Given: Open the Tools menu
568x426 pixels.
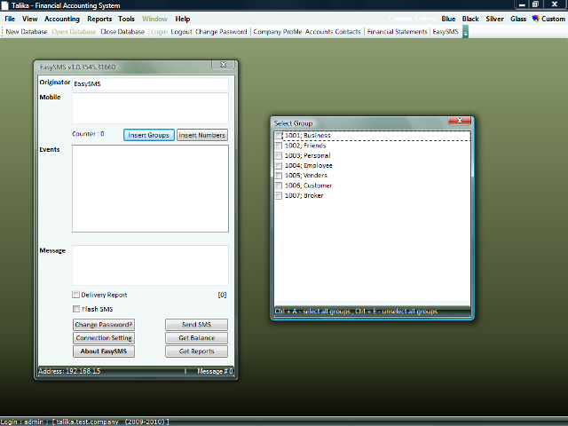Looking at the screenshot, I should coord(127,19).
